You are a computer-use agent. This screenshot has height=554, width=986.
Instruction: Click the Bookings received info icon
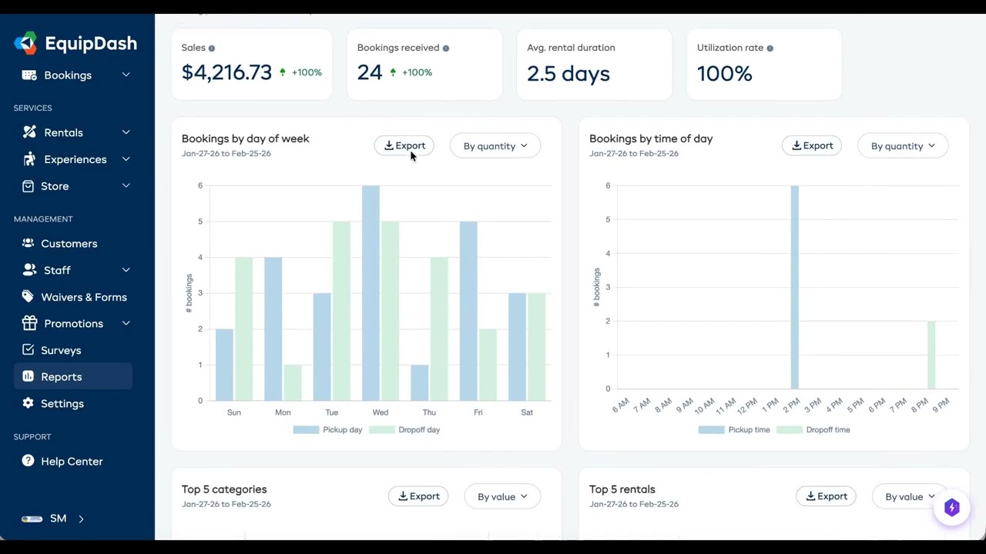point(446,48)
